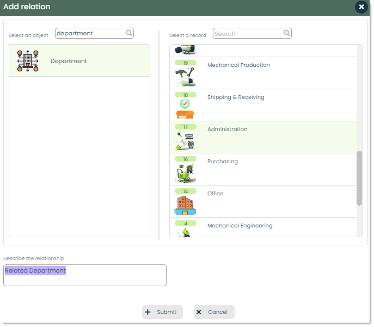Click record ID badge 4
This screenshot has height=327, width=374.
point(186,223)
